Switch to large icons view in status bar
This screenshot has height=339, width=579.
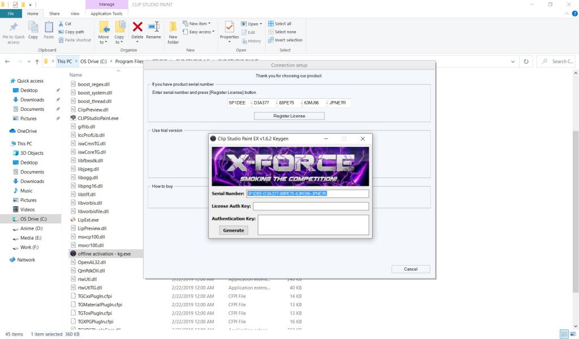pyautogui.click(x=572, y=334)
